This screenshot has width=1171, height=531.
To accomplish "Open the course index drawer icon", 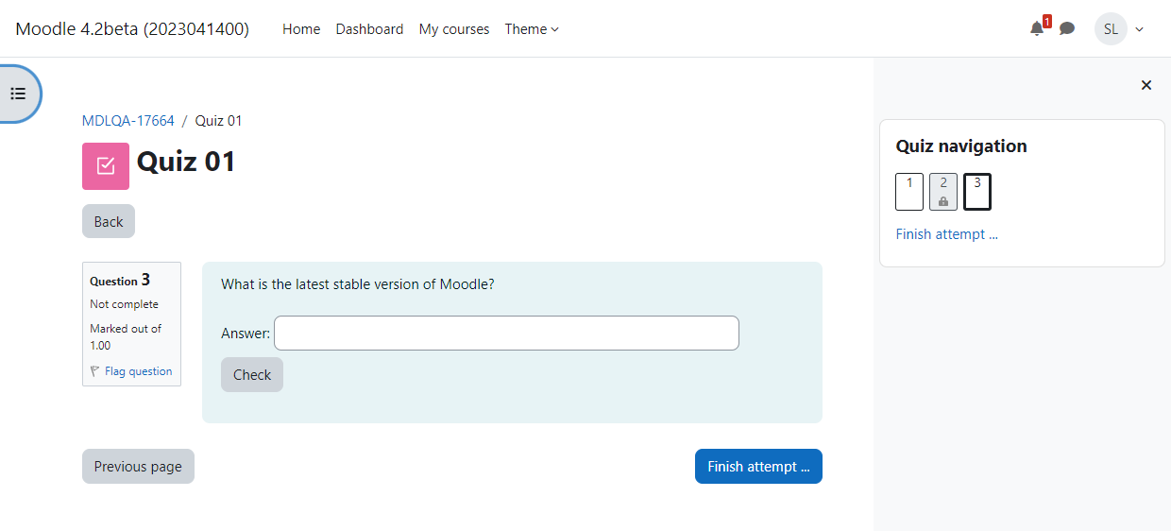I will click(18, 94).
